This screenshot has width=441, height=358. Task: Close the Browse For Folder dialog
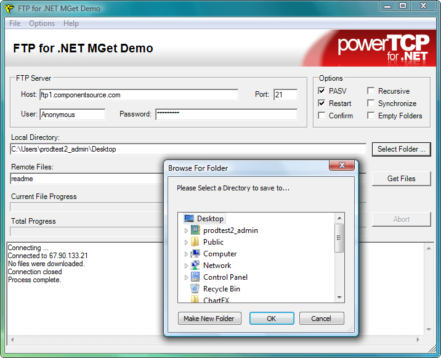tap(342, 165)
